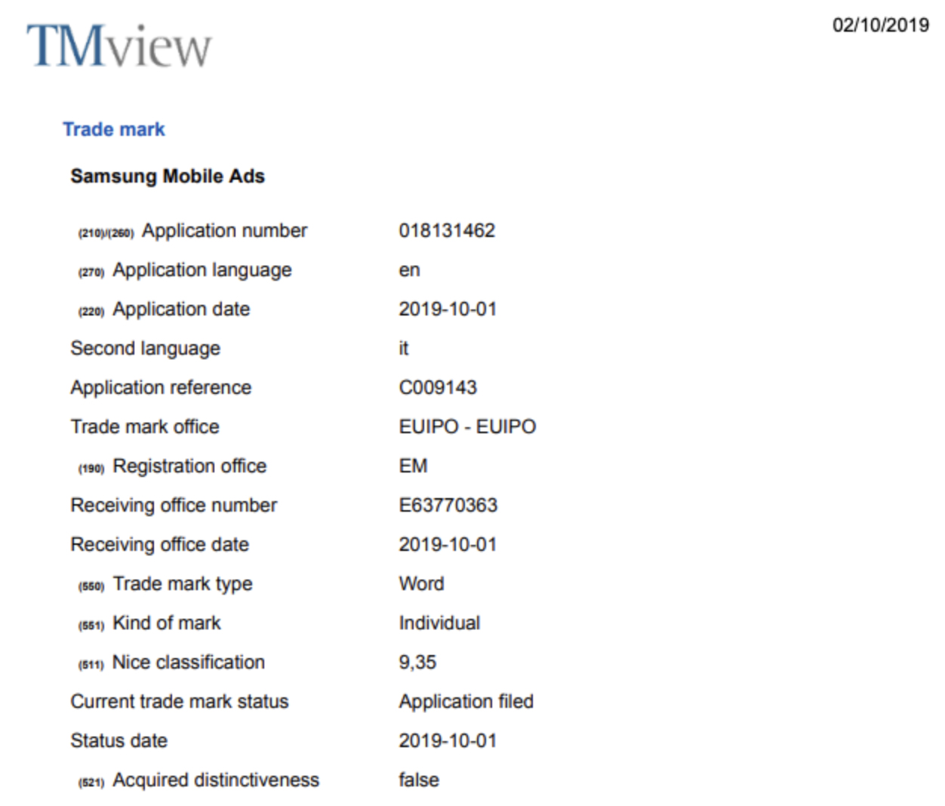945x806 pixels.
Task: Click the Second language value 'it'
Action: pyautogui.click(x=404, y=348)
